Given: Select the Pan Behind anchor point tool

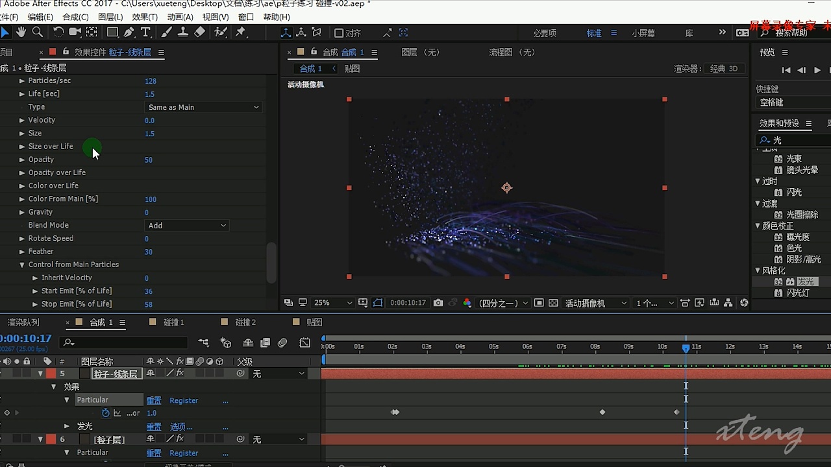Looking at the screenshot, I should (92, 32).
